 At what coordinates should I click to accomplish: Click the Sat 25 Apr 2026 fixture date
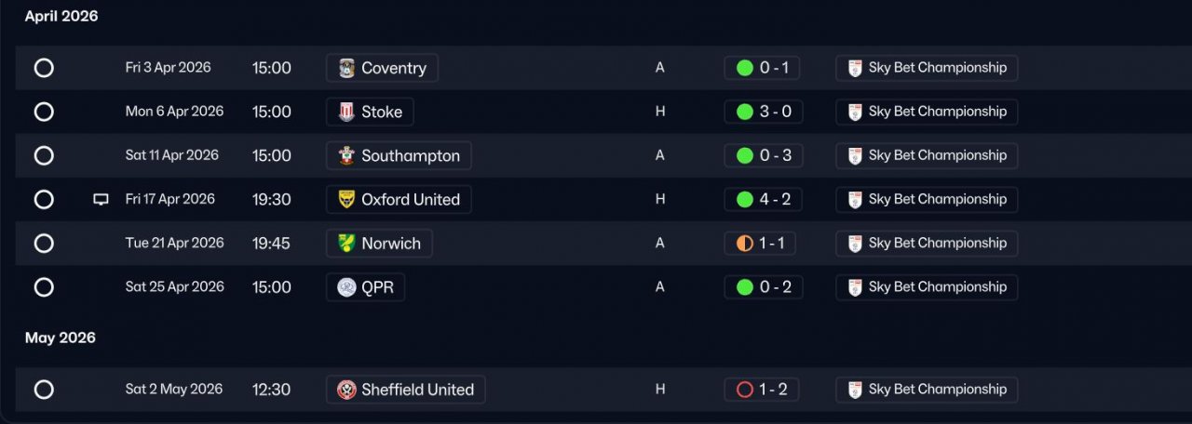175,287
